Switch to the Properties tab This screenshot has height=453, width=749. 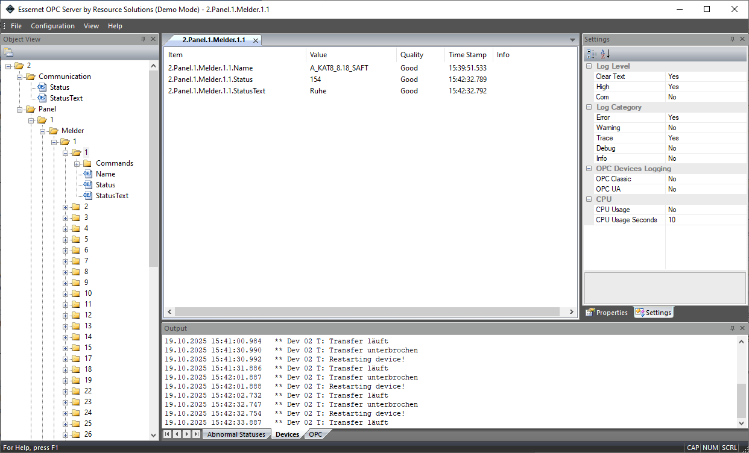pyautogui.click(x=607, y=313)
